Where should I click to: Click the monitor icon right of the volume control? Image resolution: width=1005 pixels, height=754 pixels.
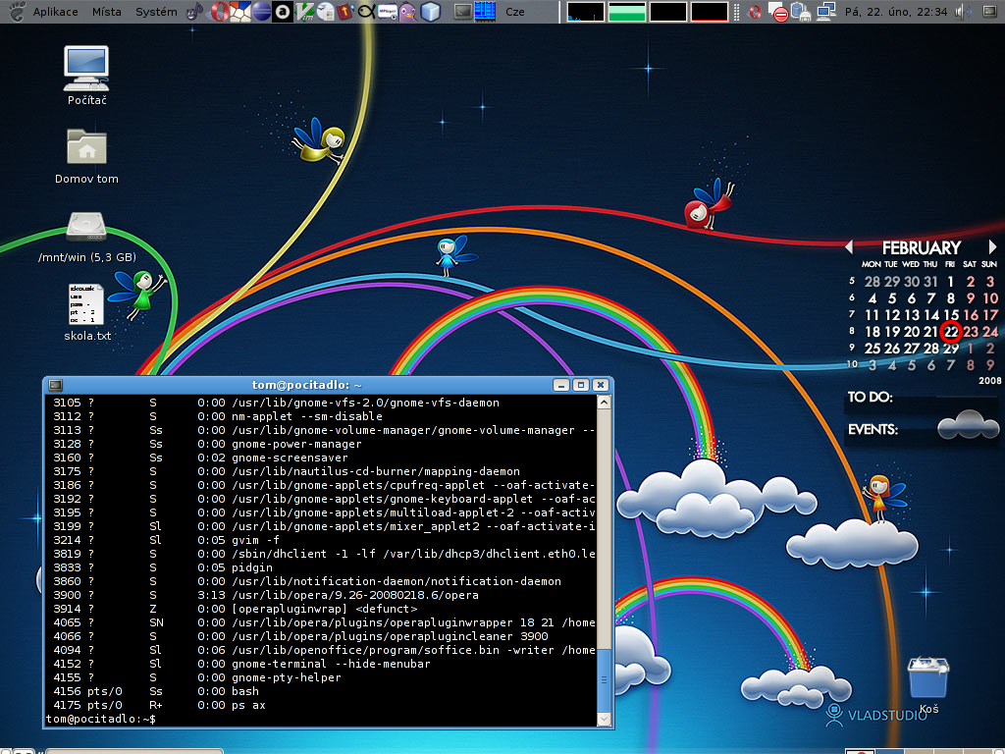tap(989, 12)
